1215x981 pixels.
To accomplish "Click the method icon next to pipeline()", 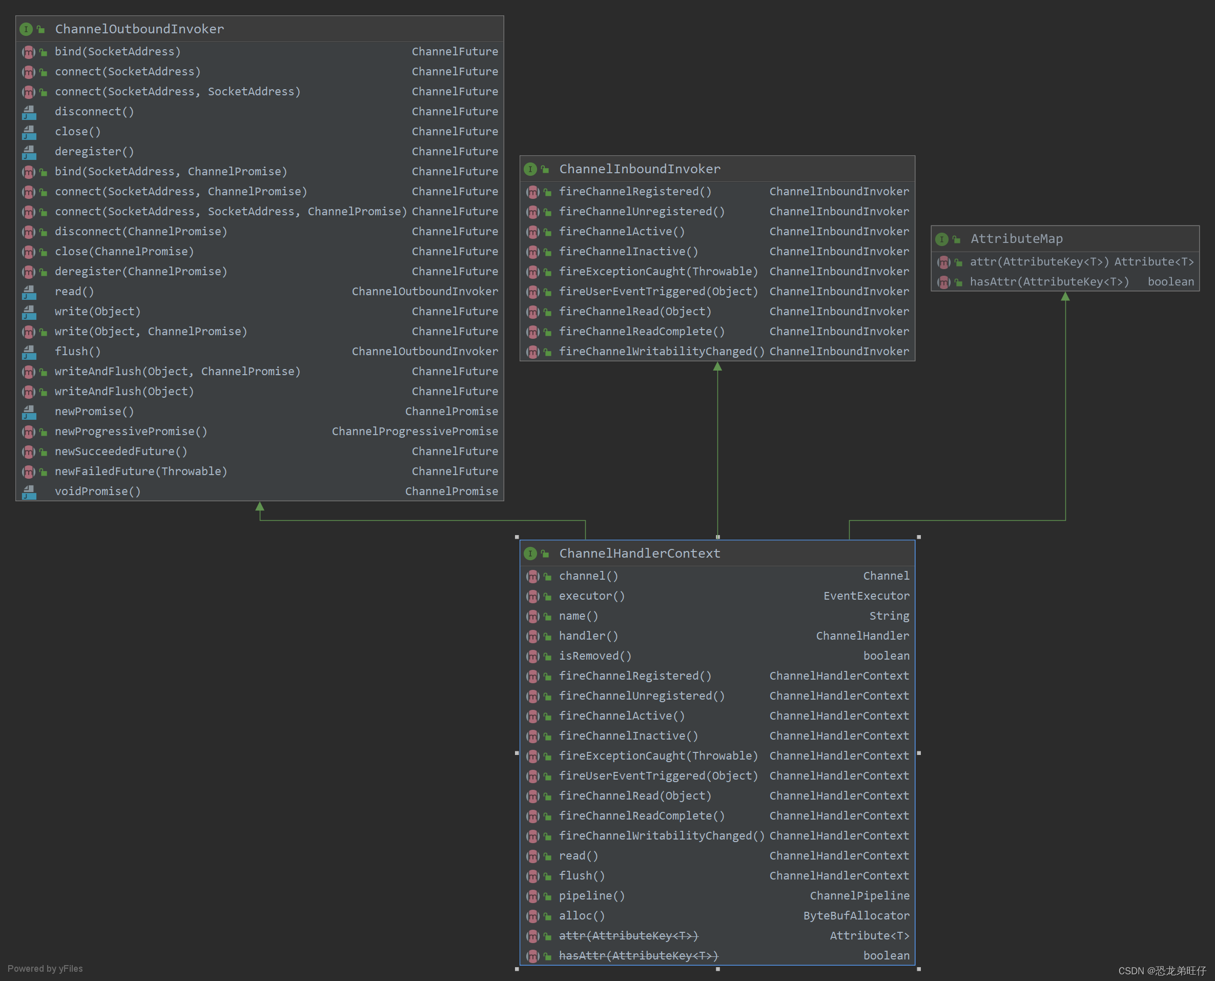I will coord(532,896).
